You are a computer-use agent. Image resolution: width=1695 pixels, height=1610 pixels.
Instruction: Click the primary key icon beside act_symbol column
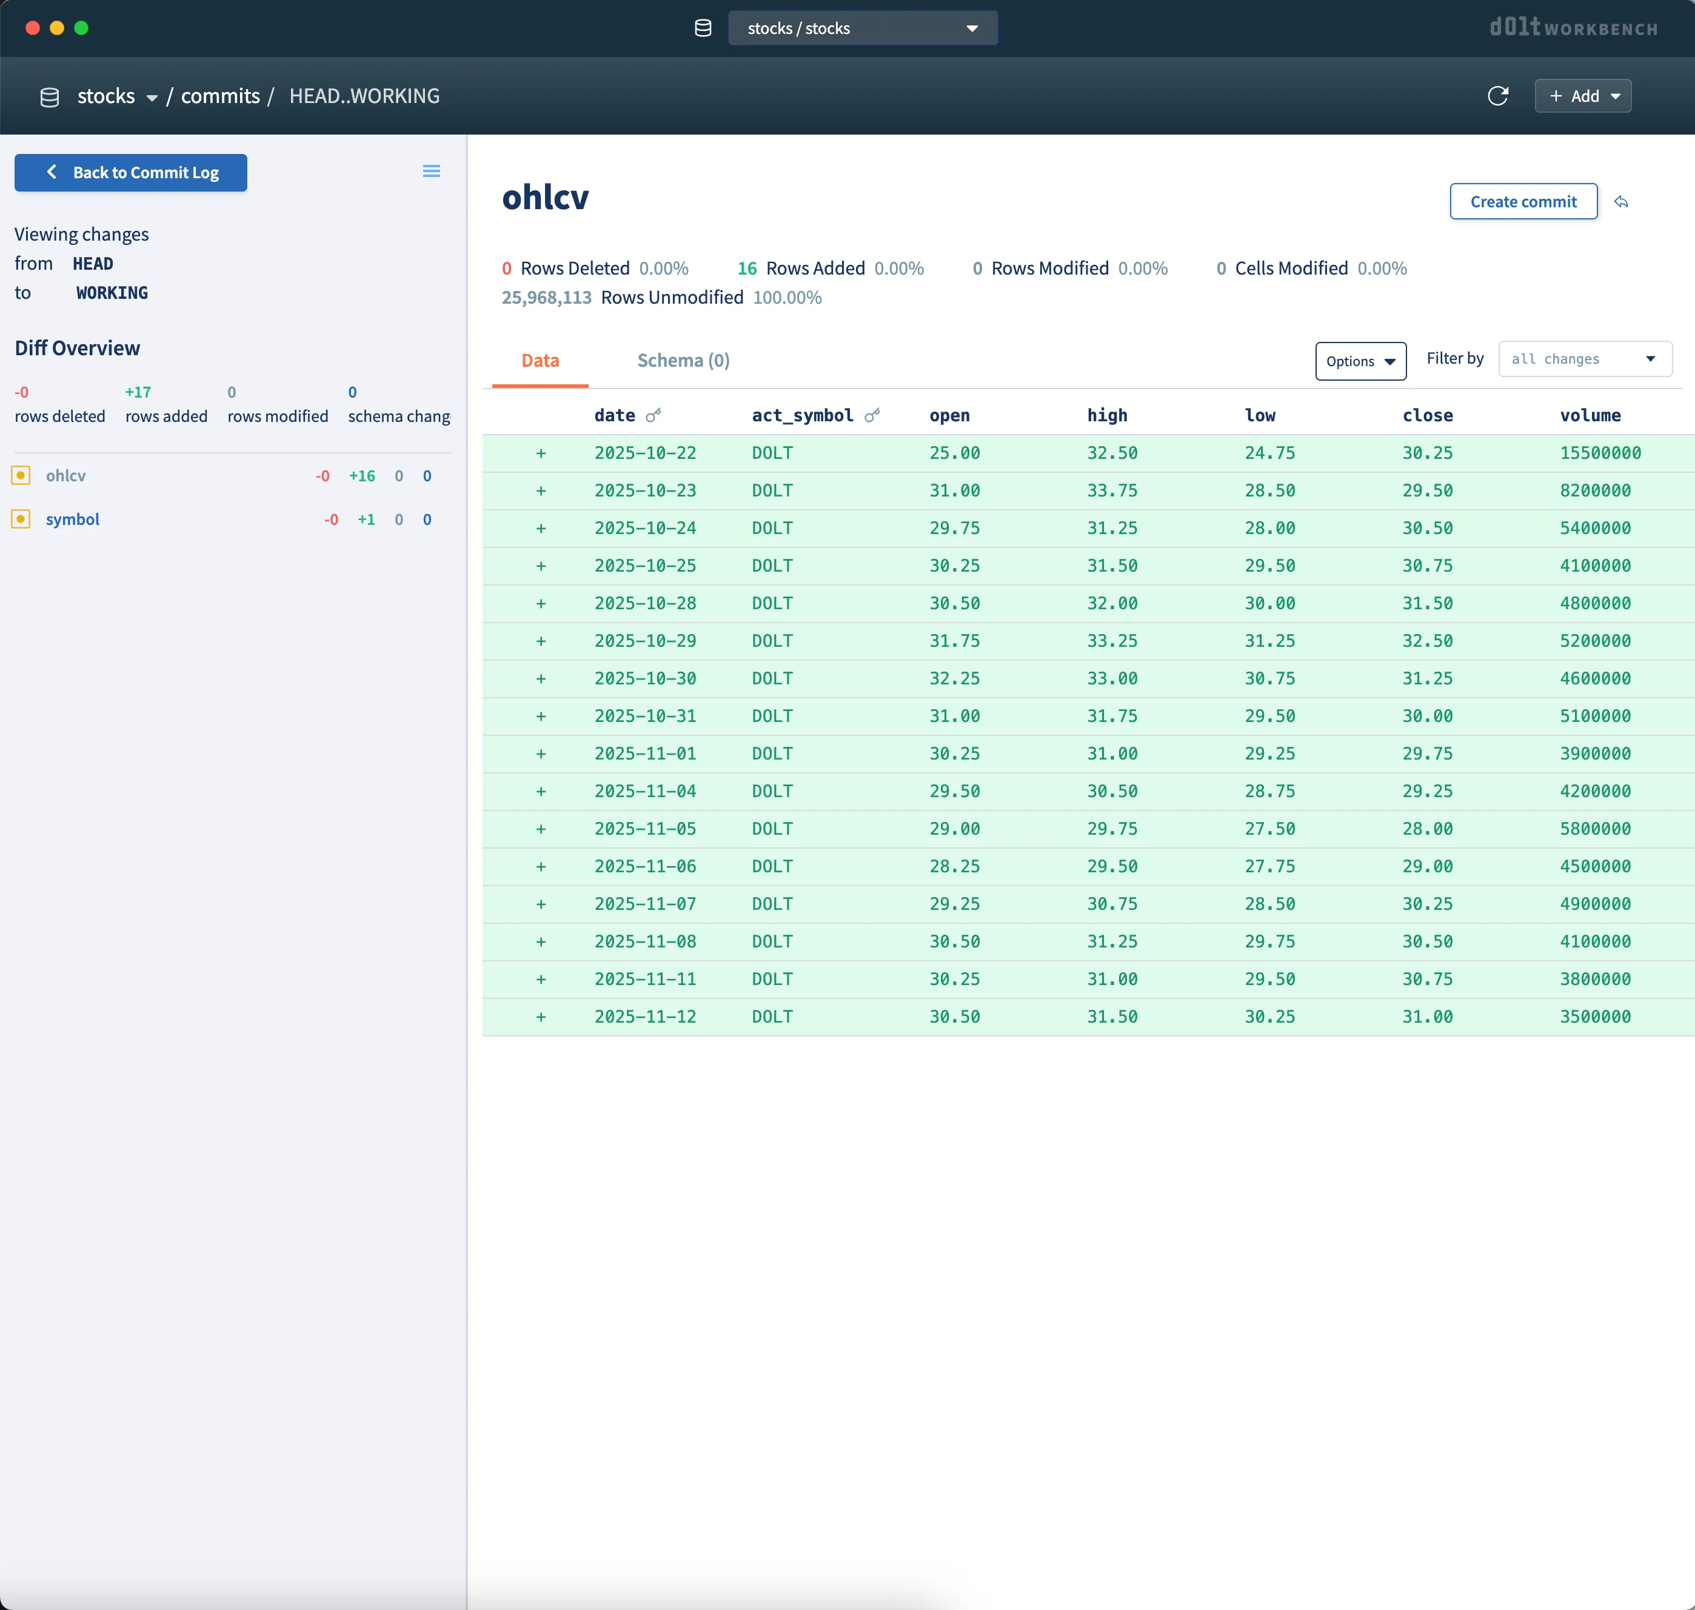(873, 415)
